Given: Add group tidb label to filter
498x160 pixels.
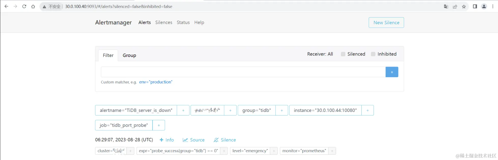Looking at the screenshot, I should 282,110.
